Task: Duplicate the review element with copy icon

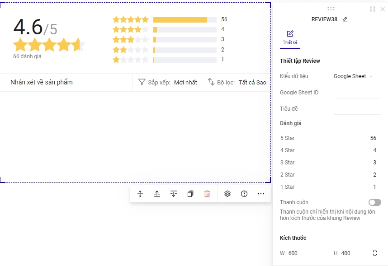Action: (190, 194)
